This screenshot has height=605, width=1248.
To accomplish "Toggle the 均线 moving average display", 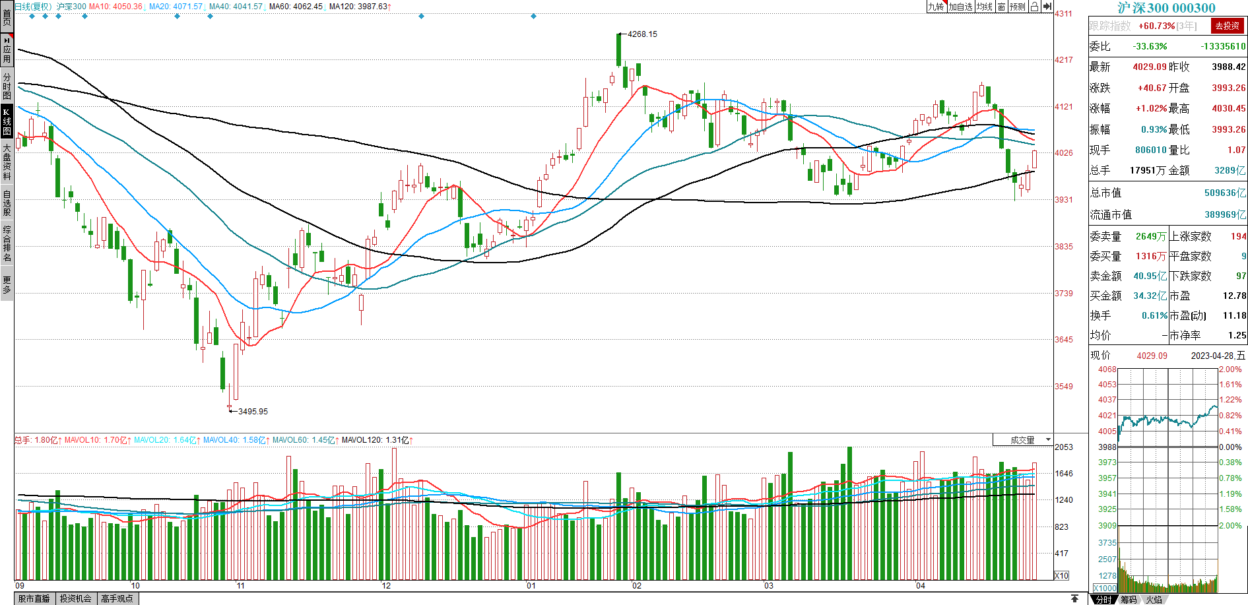I will [x=985, y=7].
